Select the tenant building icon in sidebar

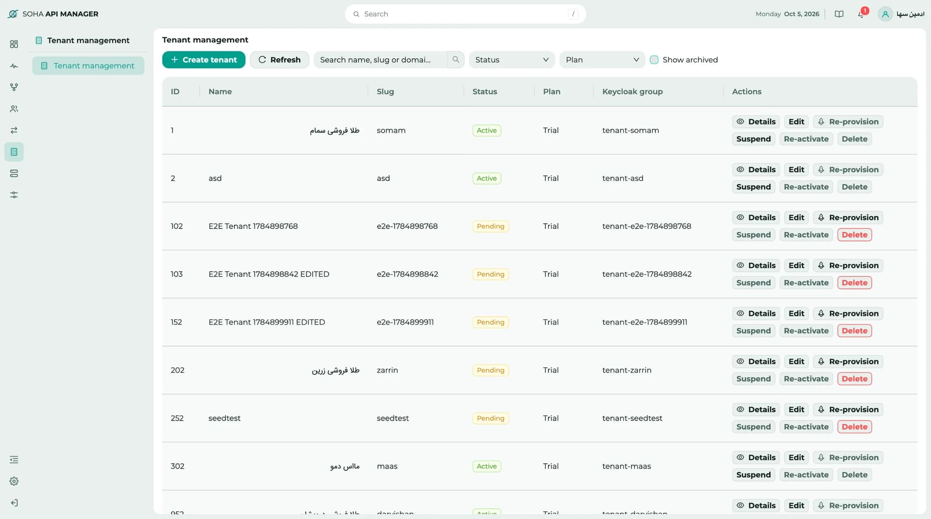(x=14, y=152)
